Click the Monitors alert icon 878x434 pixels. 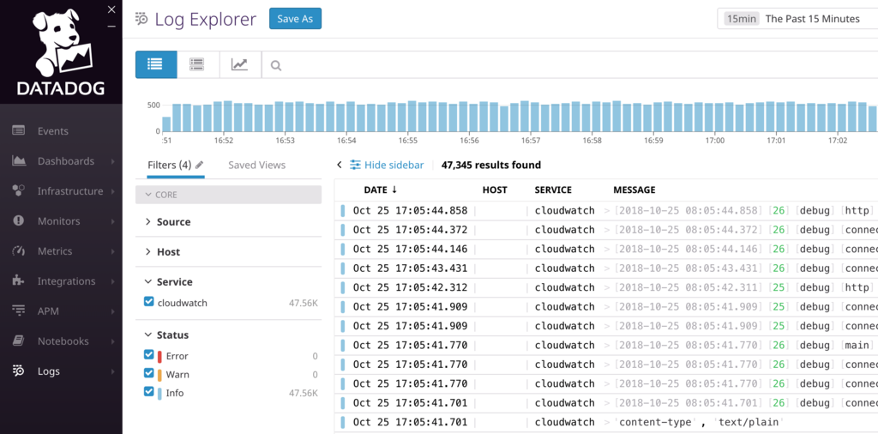pos(19,220)
